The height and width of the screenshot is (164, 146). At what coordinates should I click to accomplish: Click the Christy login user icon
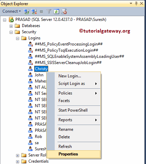[30, 69]
